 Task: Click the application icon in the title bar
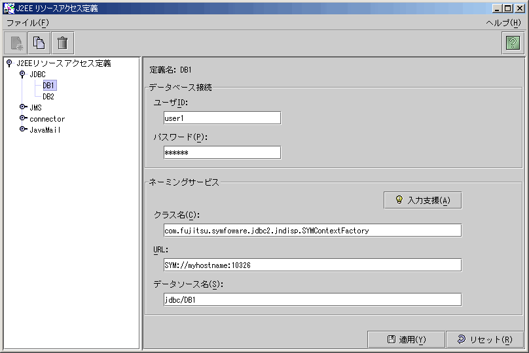click(9, 8)
